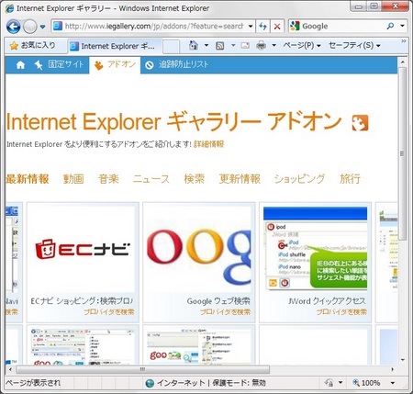
Task: Click プロバイダを検索 under ECナビ
Action: [x=109, y=312]
